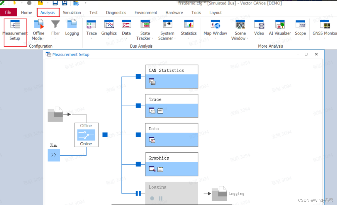
Task: Click the Filter funnel icon
Action: pos(55,24)
